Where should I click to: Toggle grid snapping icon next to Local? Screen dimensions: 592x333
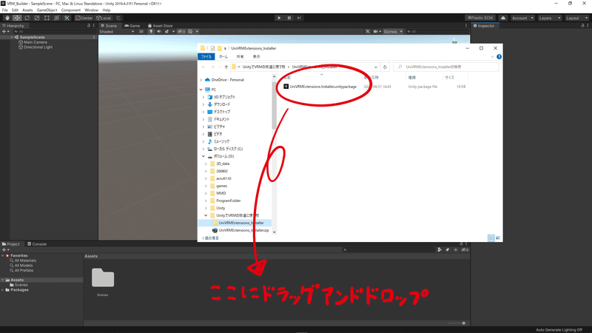(118, 18)
